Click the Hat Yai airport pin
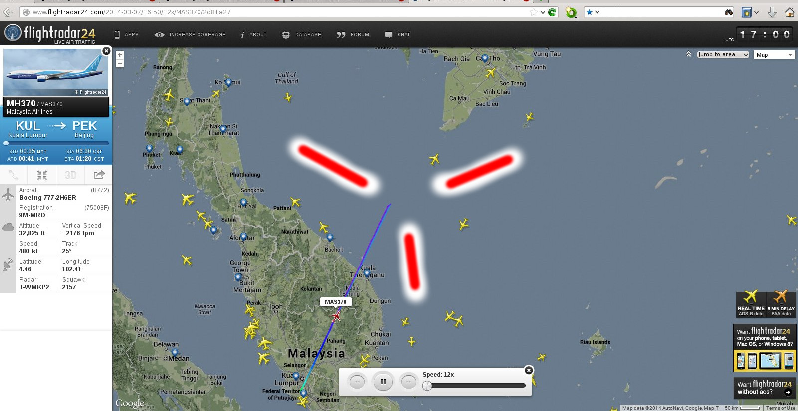The width and height of the screenshot is (798, 411). click(x=243, y=203)
